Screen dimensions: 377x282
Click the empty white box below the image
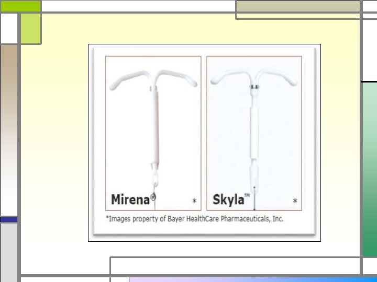pos(235,266)
